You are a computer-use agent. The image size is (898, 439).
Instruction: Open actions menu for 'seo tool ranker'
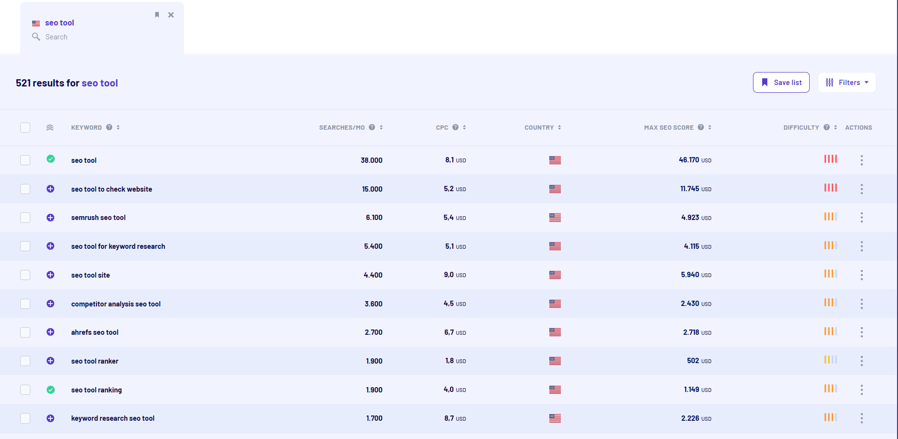pyautogui.click(x=862, y=361)
